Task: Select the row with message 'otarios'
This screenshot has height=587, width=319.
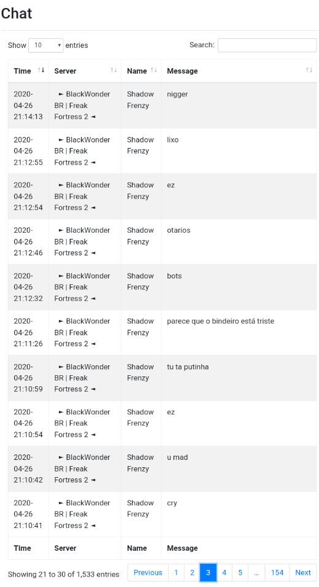Action: click(x=163, y=241)
